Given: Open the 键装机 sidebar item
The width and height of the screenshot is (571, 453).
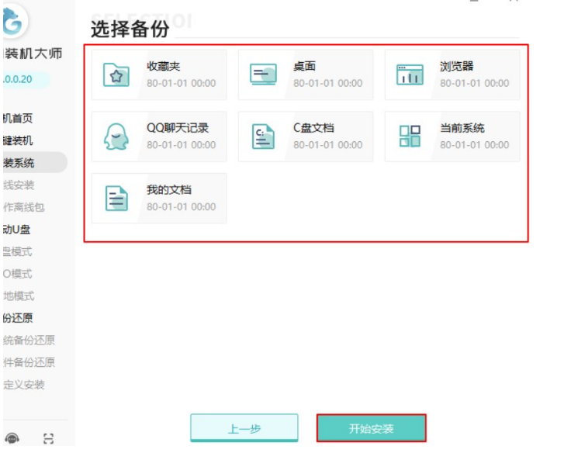Looking at the screenshot, I should coord(18,140).
